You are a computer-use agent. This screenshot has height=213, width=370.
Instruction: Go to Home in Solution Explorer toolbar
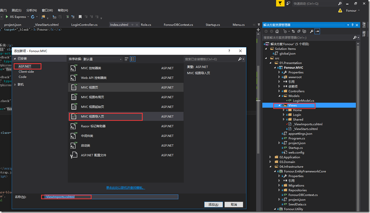tap(277, 31)
